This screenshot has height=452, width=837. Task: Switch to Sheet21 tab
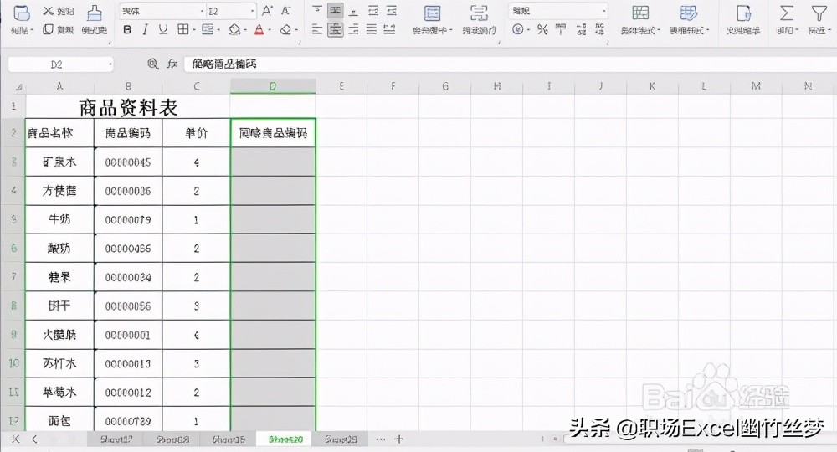(341, 439)
